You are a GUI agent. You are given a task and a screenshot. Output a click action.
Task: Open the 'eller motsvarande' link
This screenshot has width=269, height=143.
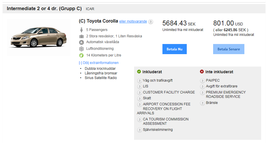click(x=133, y=21)
